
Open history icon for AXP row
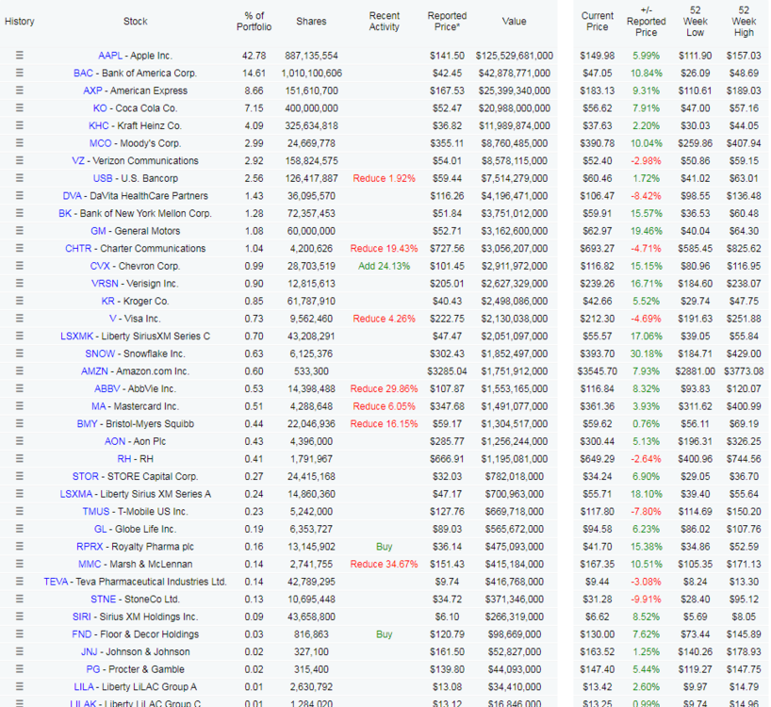click(x=20, y=90)
